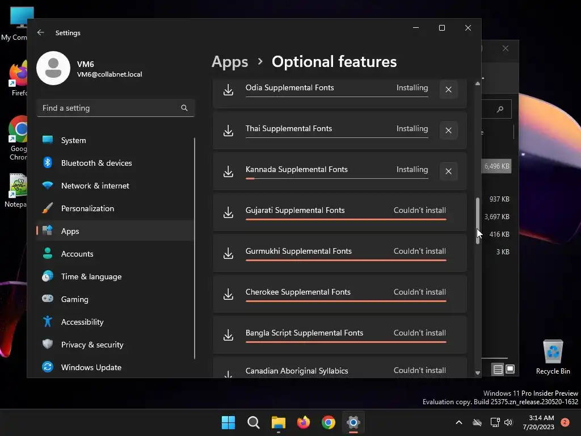Cancel Odia Supplemental Fonts installation
Image resolution: width=581 pixels, height=436 pixels.
point(448,90)
